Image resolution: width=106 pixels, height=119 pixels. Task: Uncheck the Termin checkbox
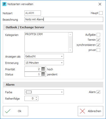click(x=98, y=40)
